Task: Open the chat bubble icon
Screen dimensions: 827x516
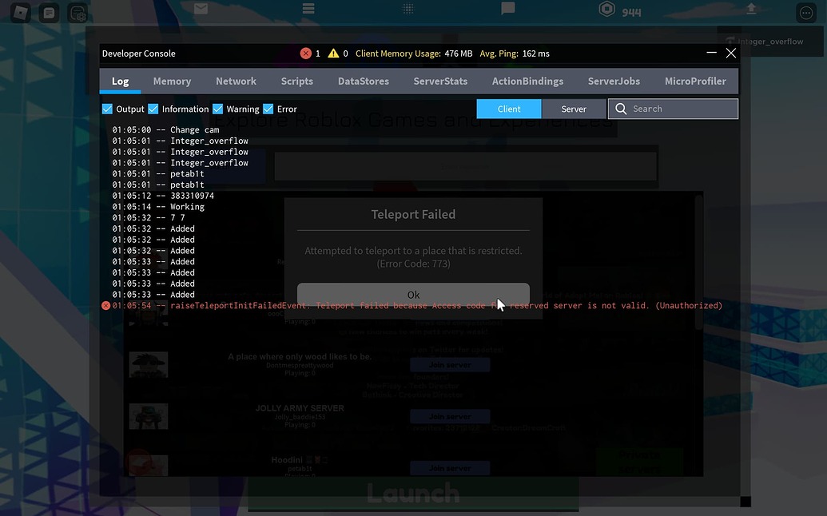Action: (x=507, y=9)
